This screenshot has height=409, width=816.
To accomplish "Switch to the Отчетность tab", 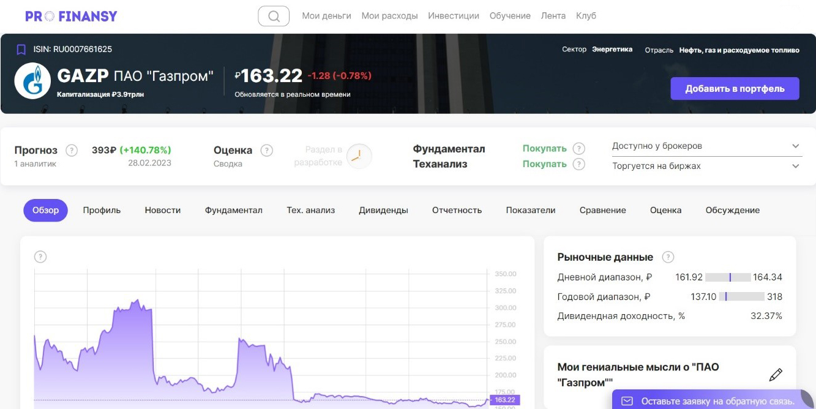I will click(x=457, y=210).
